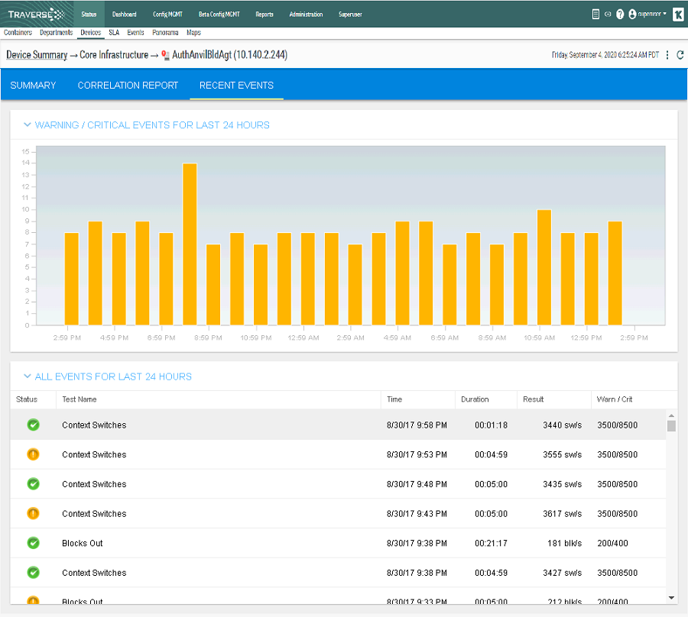Click the chart bar with 10 events

tap(544, 267)
